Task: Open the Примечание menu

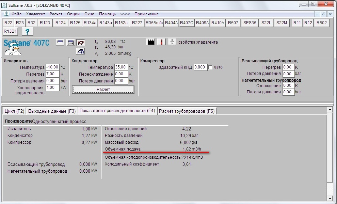Action: [x=147, y=14]
